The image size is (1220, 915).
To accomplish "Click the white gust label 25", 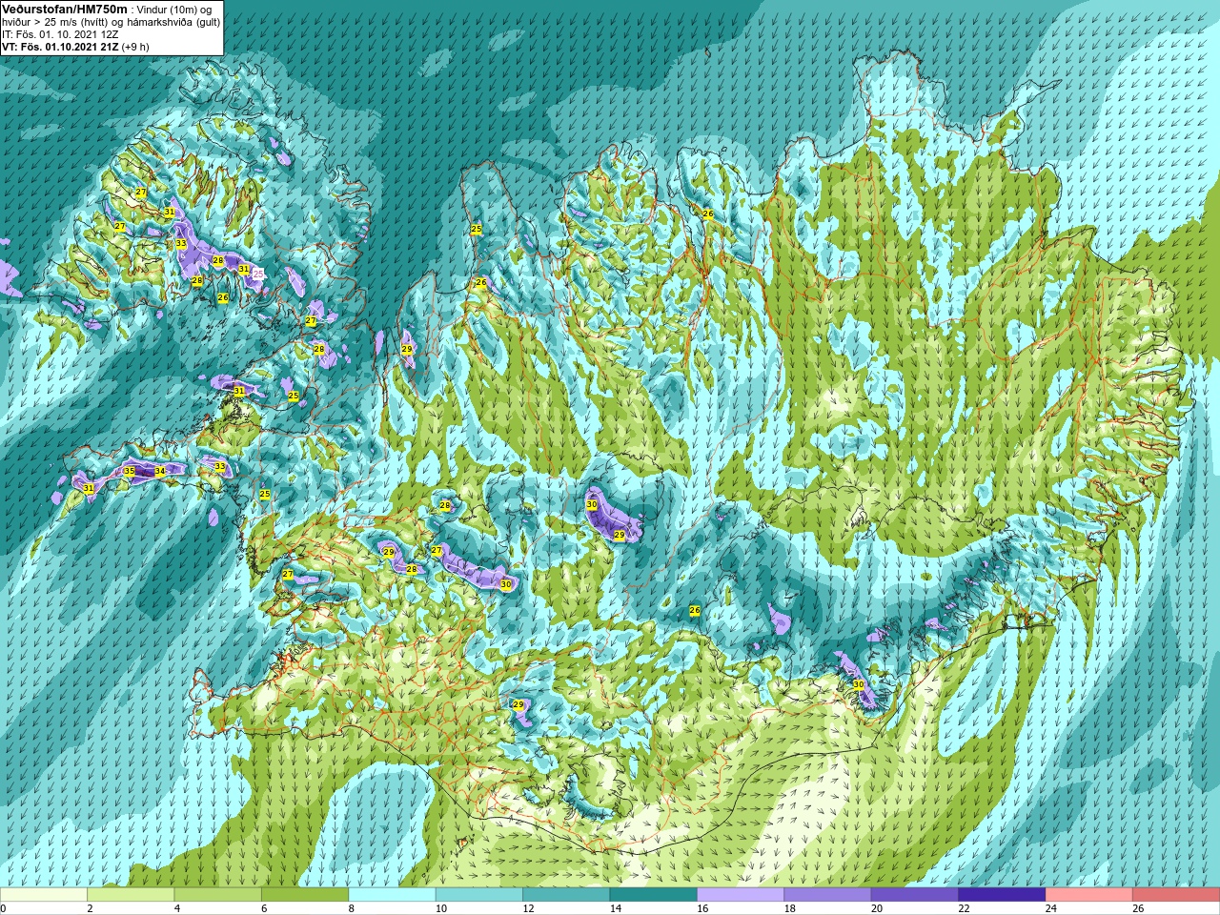I will click(258, 273).
